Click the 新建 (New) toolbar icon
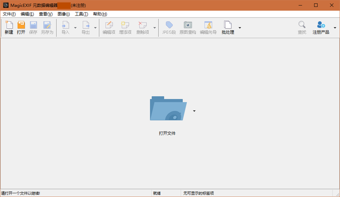Image resolution: width=340 pixels, height=197 pixels. (x=9, y=25)
